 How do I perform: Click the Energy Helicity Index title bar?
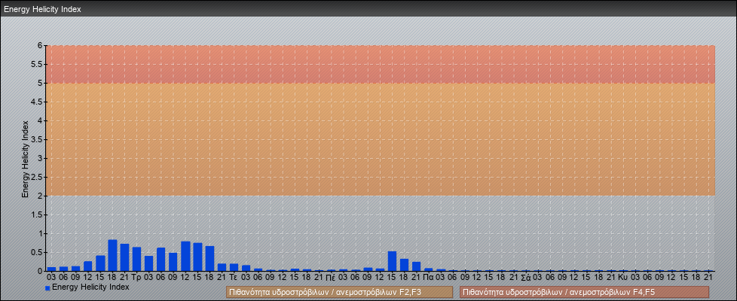[x=43, y=10]
